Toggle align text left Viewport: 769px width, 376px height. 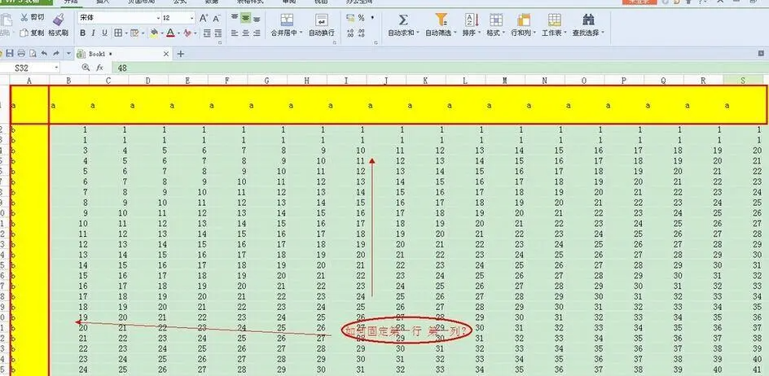click(235, 33)
